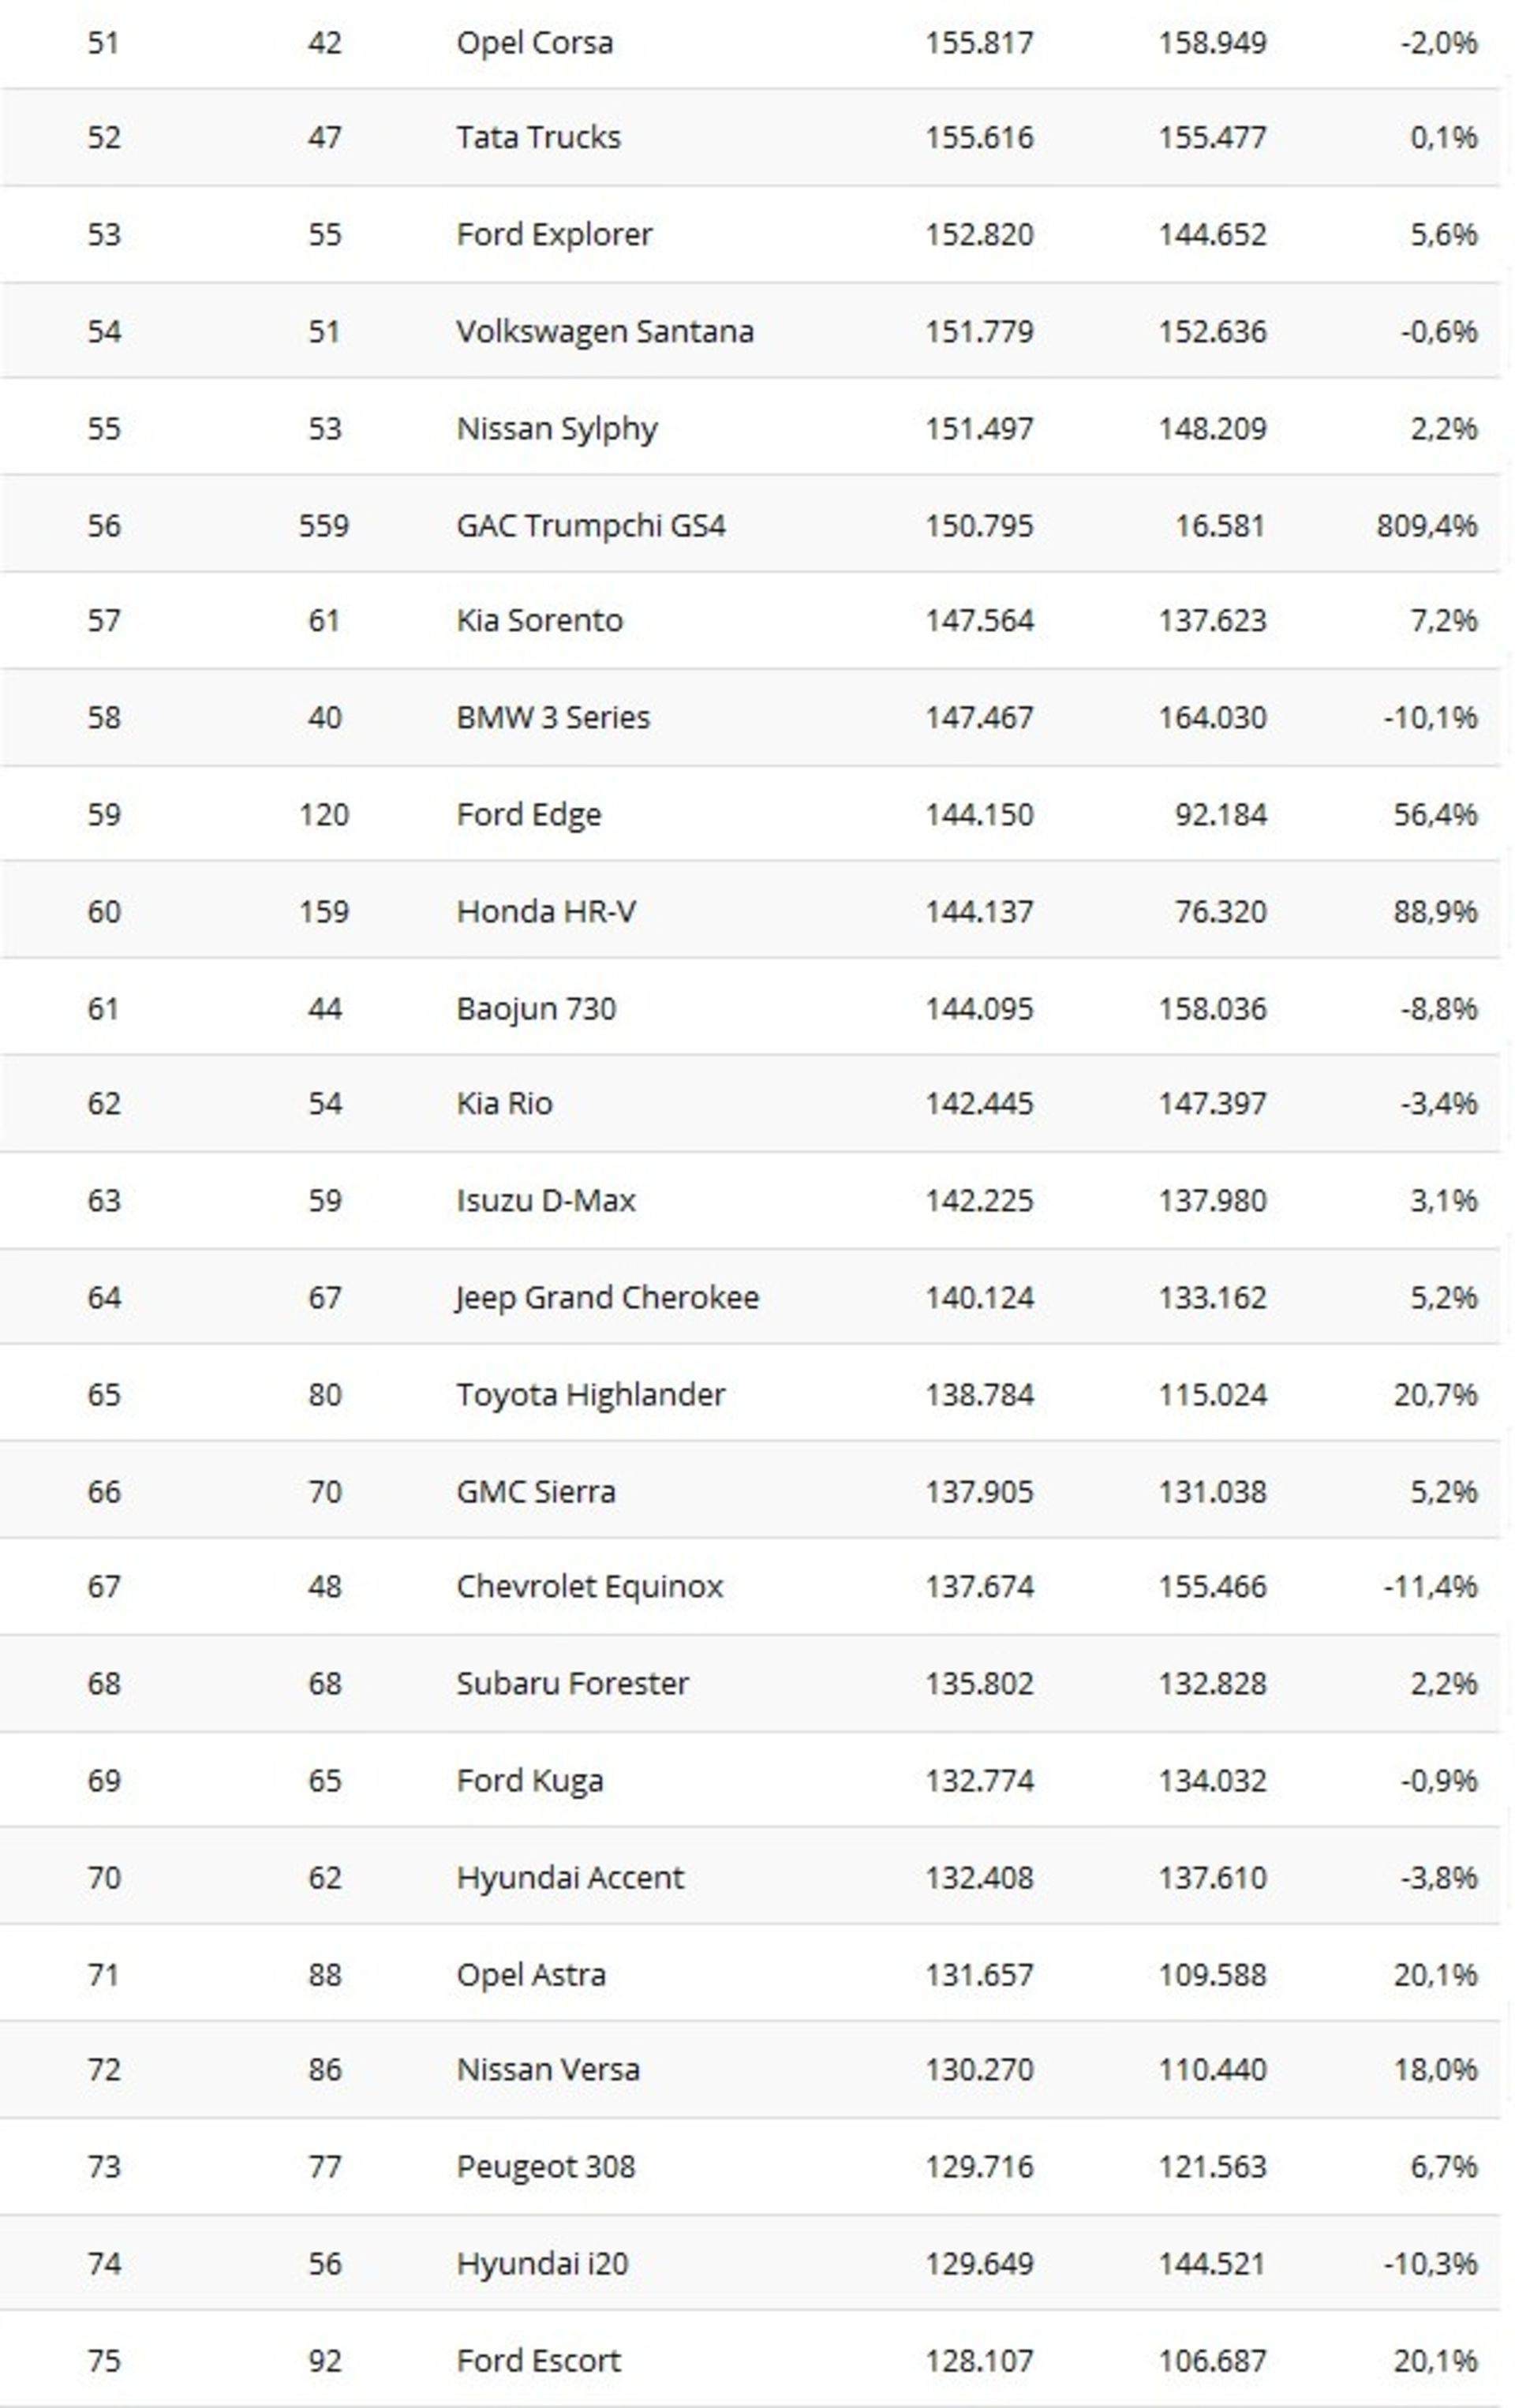Click the Kia Sorento sales figure 147.564
This screenshot has height=2408, width=1515.
point(978,620)
